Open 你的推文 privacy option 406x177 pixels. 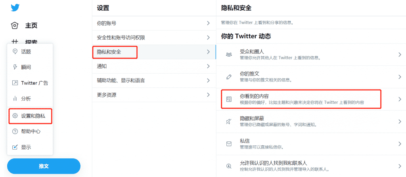coord(311,77)
